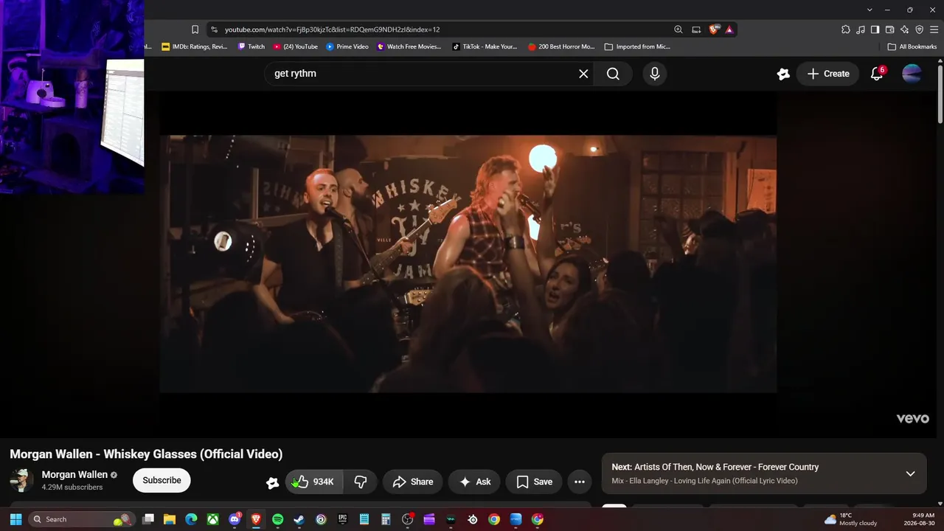Screen dimensions: 944x531
Task: Click the page vertical scrollbar
Action: (x=940, y=94)
